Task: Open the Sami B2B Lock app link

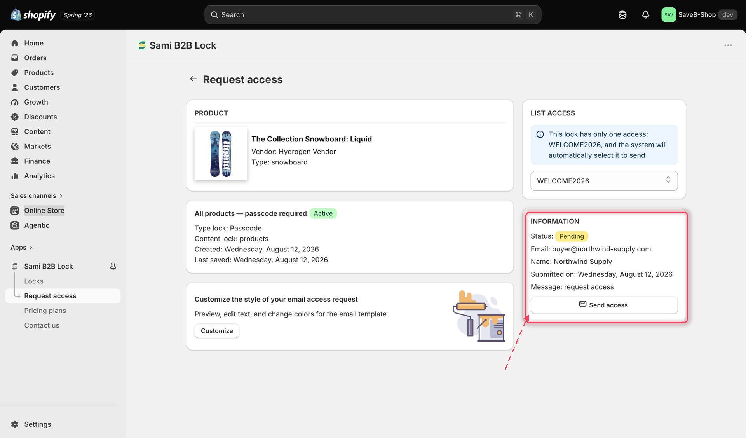Action: [49, 267]
